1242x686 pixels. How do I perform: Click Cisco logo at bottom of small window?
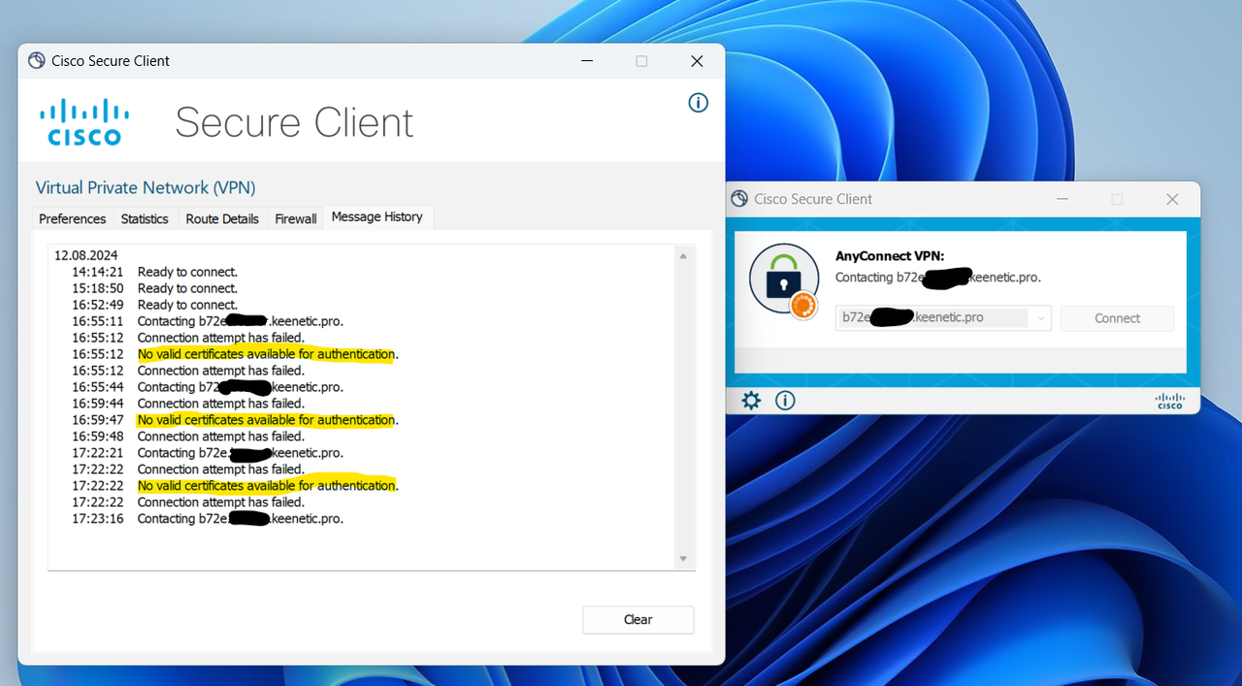click(x=1169, y=401)
